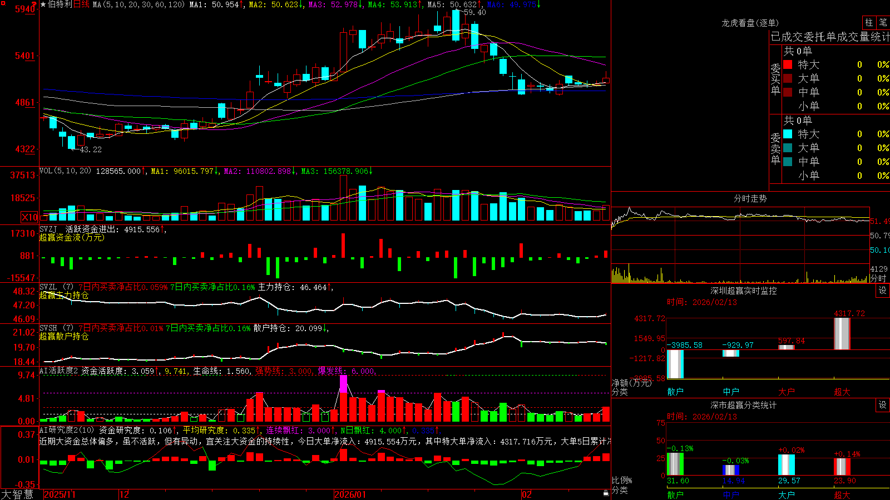The image size is (890, 500).
Task: Click the 43.22 low price label on the K-line chart
Action: 91,149
